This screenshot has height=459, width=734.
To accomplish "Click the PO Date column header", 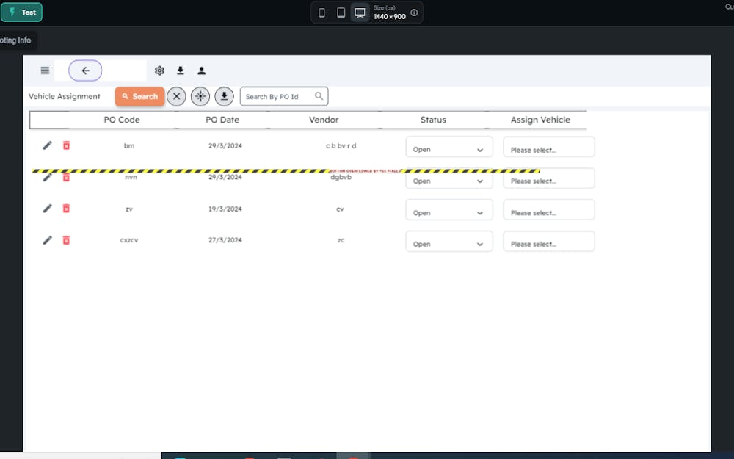I will tap(222, 120).
